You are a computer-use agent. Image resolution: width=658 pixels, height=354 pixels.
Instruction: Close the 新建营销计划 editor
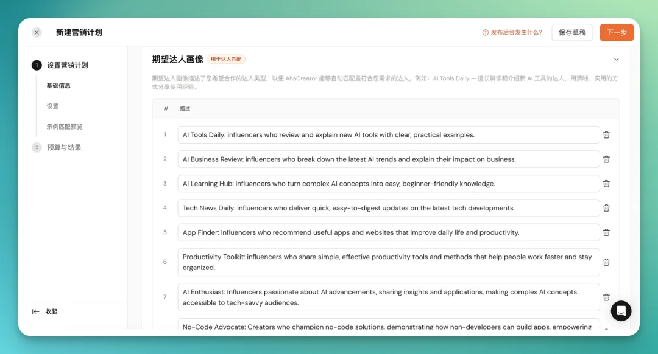(x=36, y=32)
